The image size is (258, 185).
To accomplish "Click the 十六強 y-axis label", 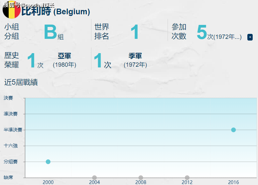I will [x=11, y=146].
